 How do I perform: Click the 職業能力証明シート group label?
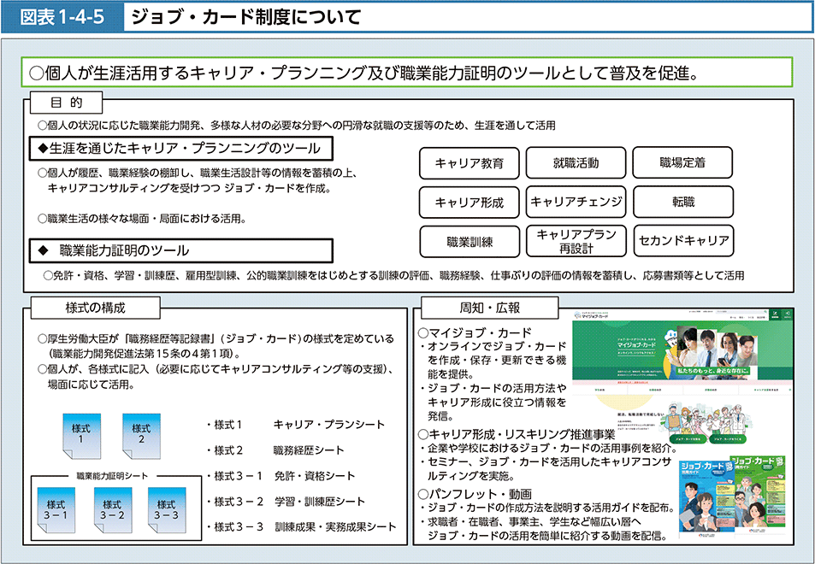pyautogui.click(x=112, y=476)
